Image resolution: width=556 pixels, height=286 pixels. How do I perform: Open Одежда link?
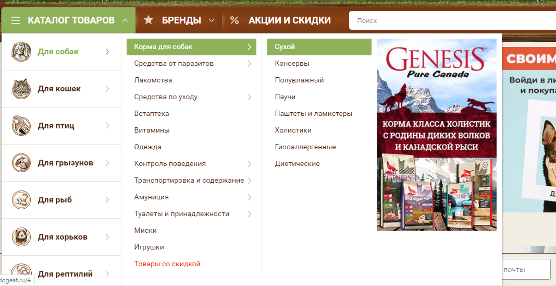(x=147, y=147)
